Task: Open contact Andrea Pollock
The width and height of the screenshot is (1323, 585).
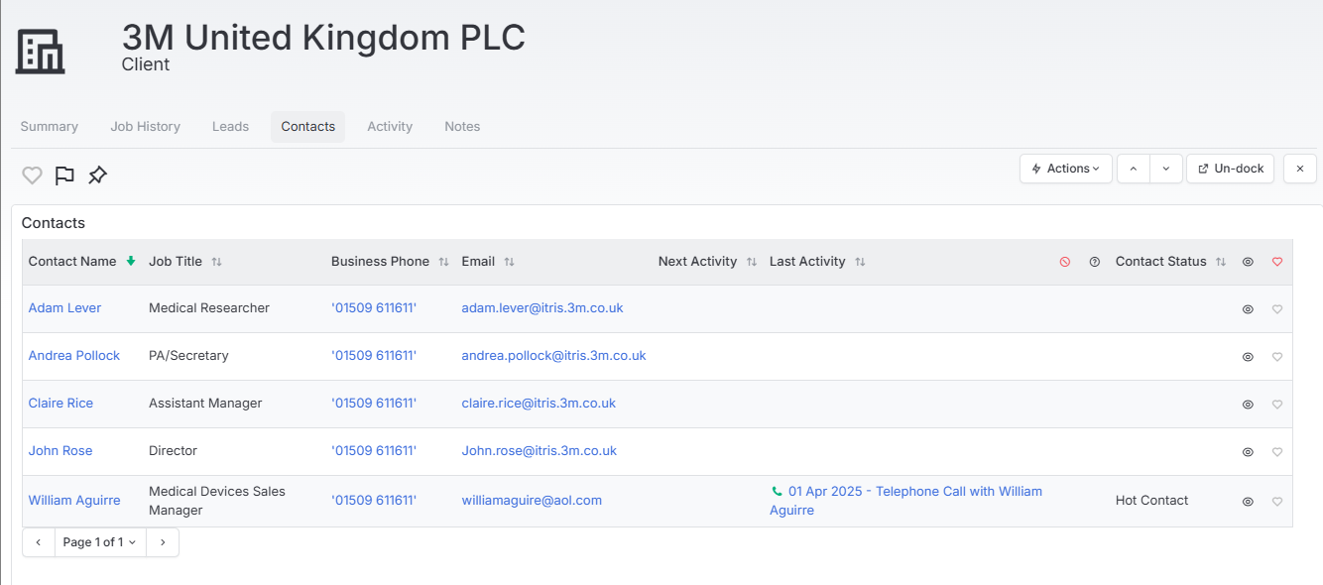Action: [x=74, y=356]
